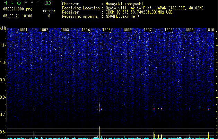Viewport: 218px width, 139px height.
Task: Click the 1806 time marker
Action: coord(127,30)
